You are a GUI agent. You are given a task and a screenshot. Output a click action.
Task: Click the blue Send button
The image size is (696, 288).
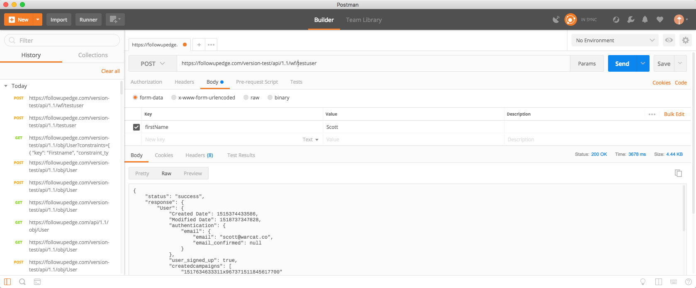(x=622, y=63)
